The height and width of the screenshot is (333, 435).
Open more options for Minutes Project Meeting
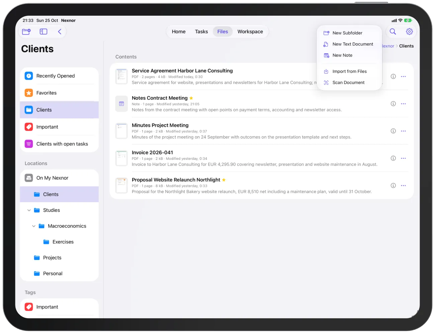point(403,131)
